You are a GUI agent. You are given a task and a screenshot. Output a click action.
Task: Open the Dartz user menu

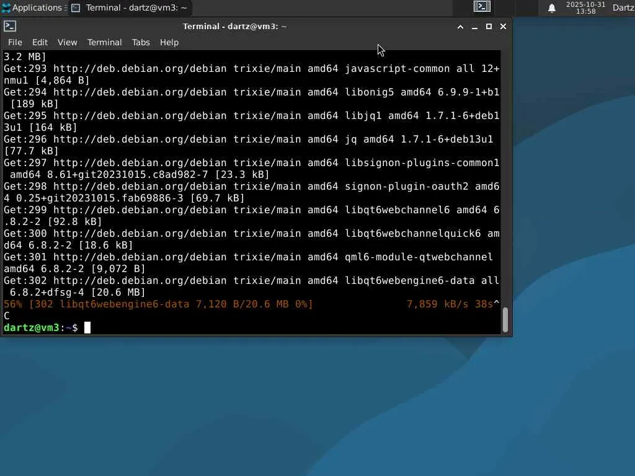tap(623, 7)
